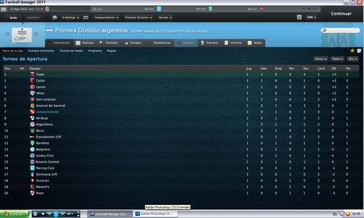Image resolution: width=364 pixels, height=218 pixels.
Task: Click the Home icon in navigation bar
Action: tap(54, 17)
